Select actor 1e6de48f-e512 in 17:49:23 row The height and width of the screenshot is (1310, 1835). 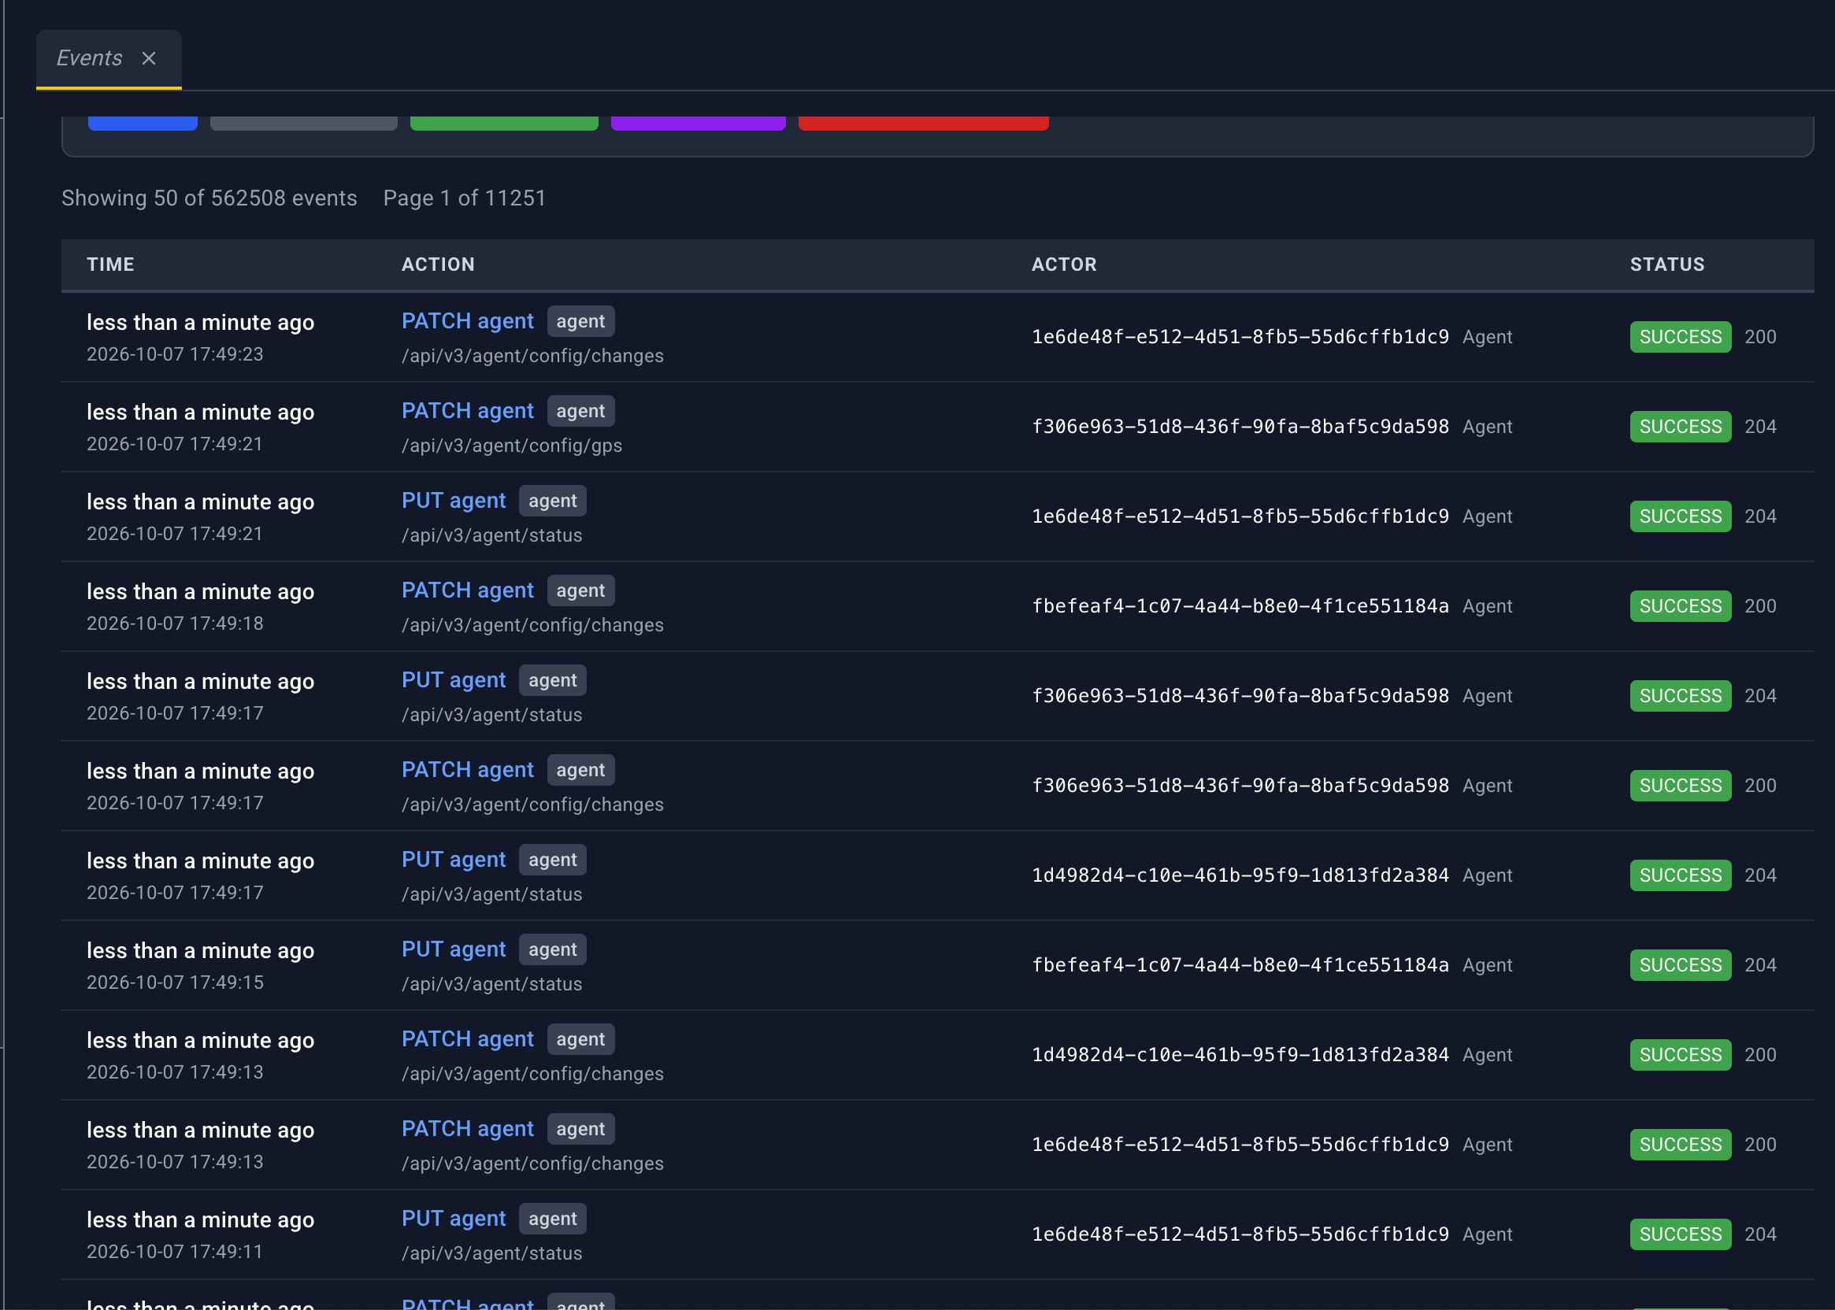pyautogui.click(x=1240, y=337)
